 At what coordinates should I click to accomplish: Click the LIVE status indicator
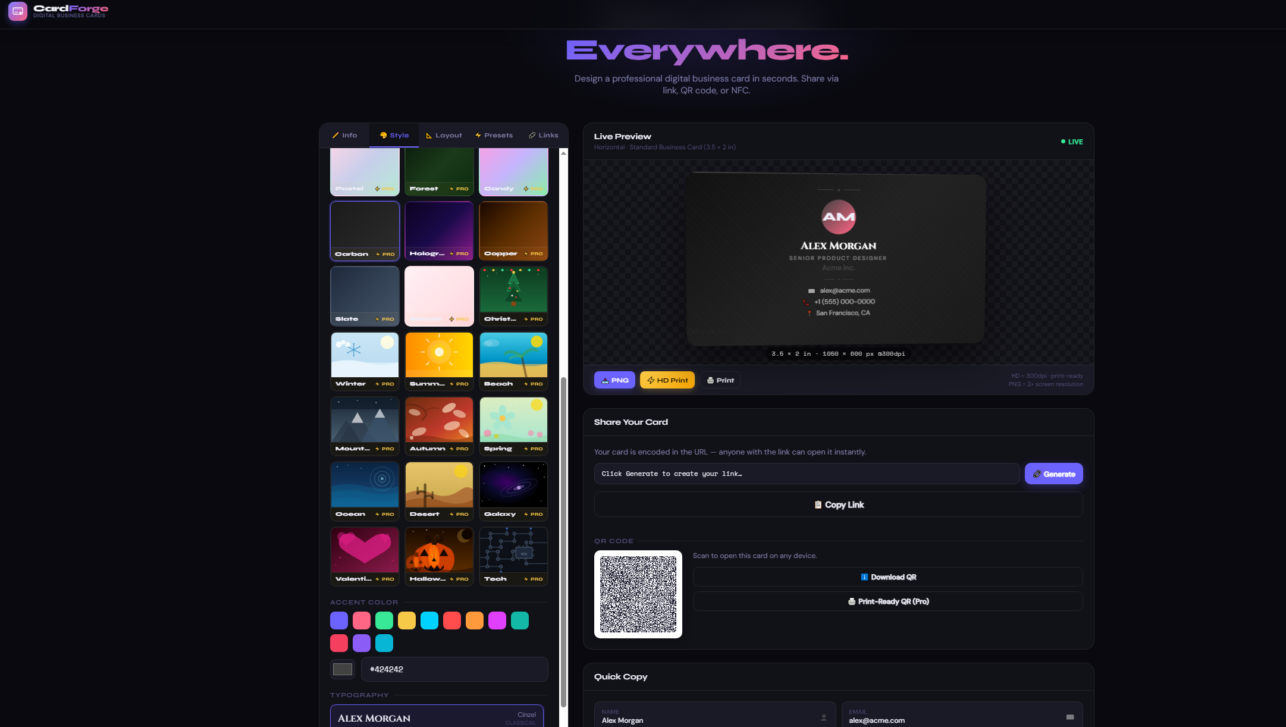[1072, 142]
